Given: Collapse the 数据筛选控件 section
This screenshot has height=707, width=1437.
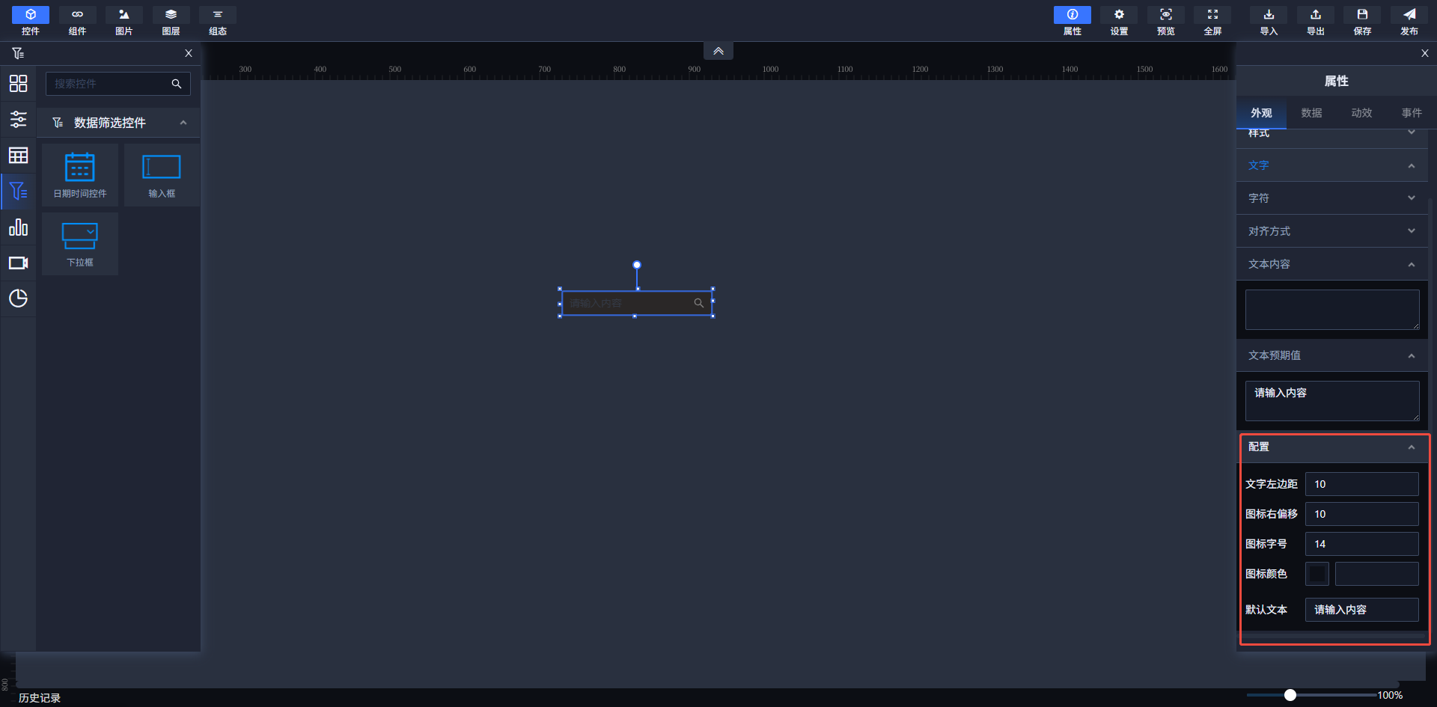Looking at the screenshot, I should pos(119,123).
